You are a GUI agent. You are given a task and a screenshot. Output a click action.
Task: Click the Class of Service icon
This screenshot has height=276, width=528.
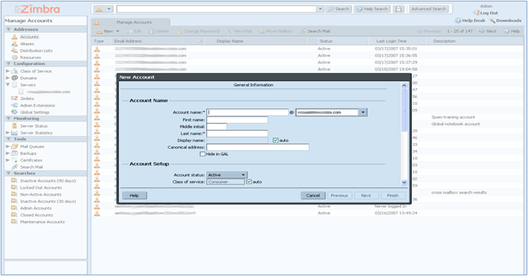(14, 71)
